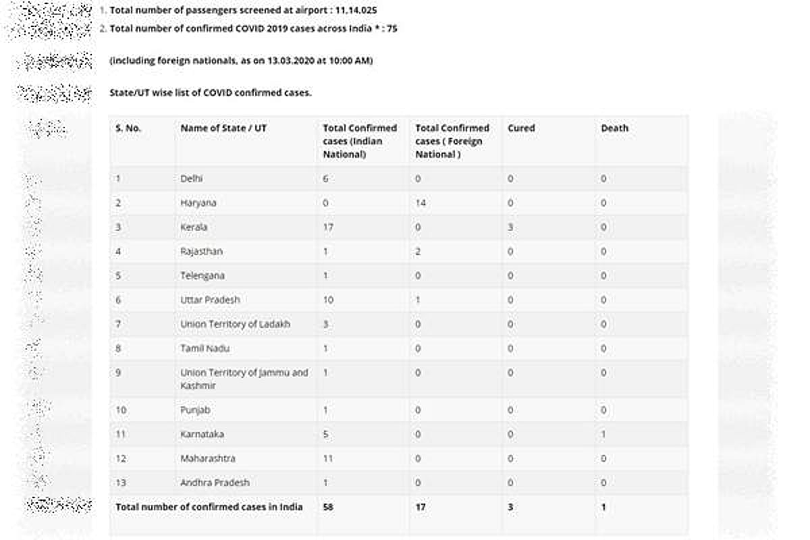The height and width of the screenshot is (540, 810).
Task: Click 'Total Confirmed cases (Foreign National)' header
Action: tap(452, 141)
